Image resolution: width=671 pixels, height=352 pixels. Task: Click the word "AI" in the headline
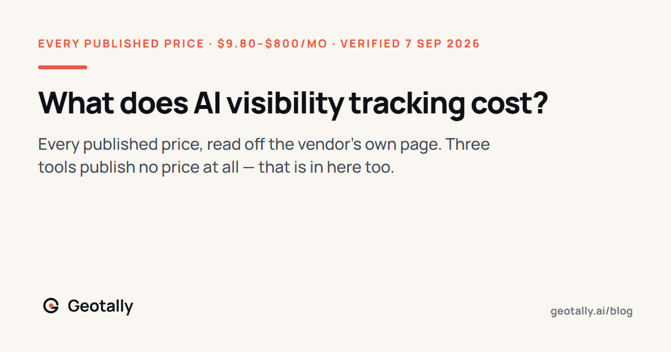point(191,102)
